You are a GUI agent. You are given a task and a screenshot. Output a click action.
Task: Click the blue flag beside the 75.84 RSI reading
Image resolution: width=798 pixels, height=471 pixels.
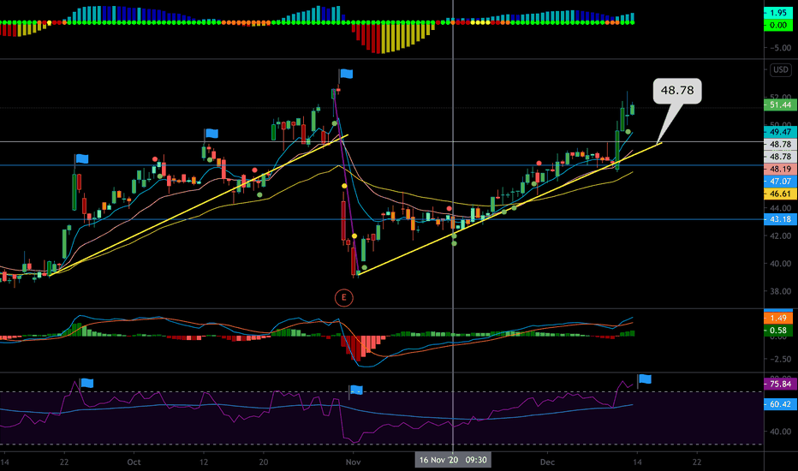point(645,379)
